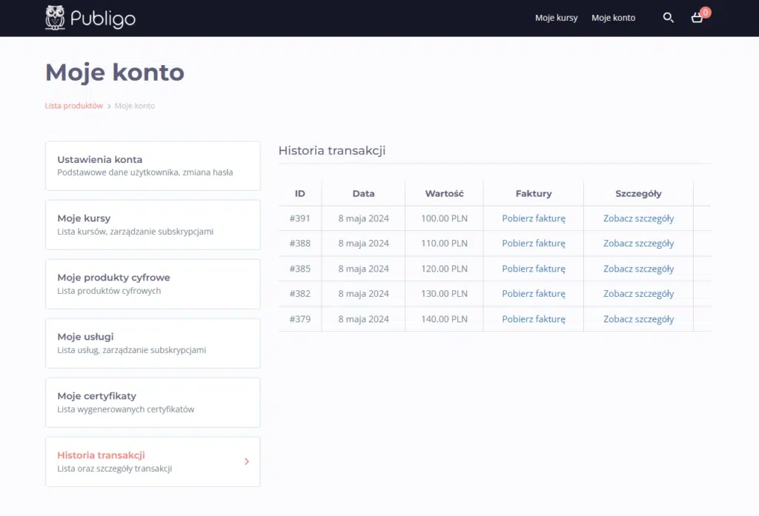Download invoice for transaction #385

click(534, 269)
